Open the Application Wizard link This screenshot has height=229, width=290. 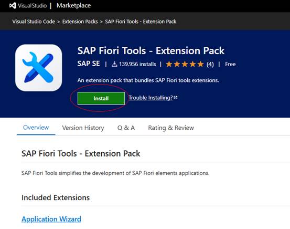(51, 219)
